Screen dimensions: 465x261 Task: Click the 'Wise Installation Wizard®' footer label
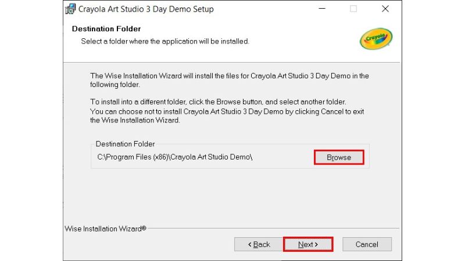pyautogui.click(x=105, y=229)
